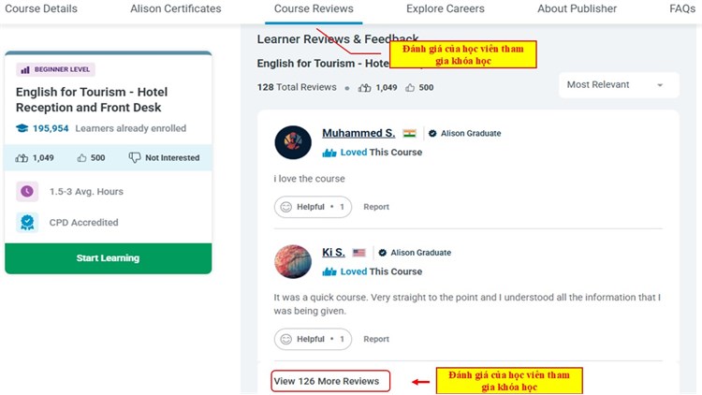Click Not Interested icon

point(135,157)
